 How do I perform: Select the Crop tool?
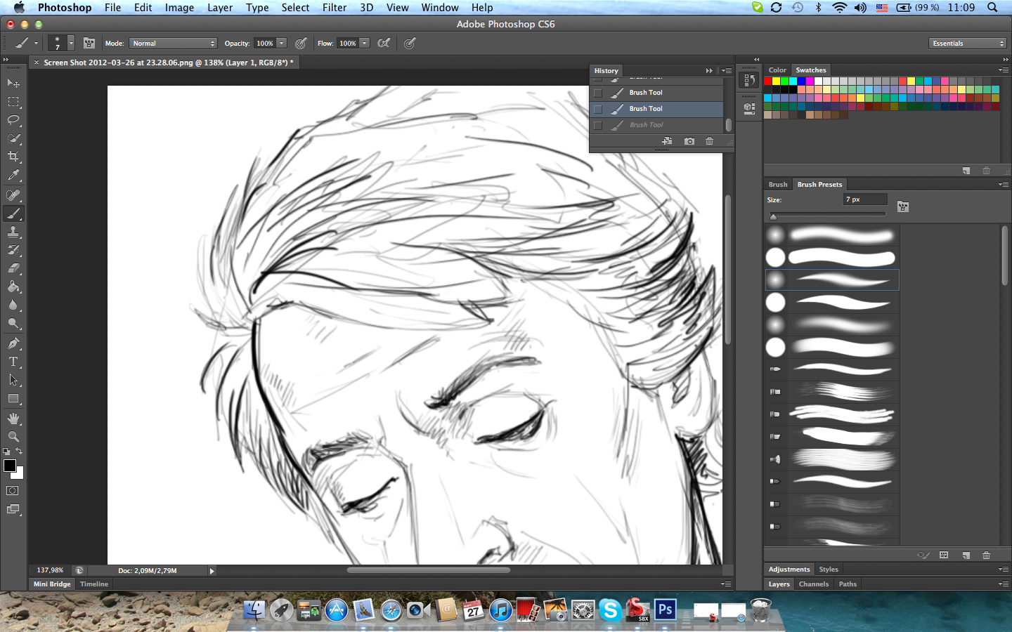[13, 157]
